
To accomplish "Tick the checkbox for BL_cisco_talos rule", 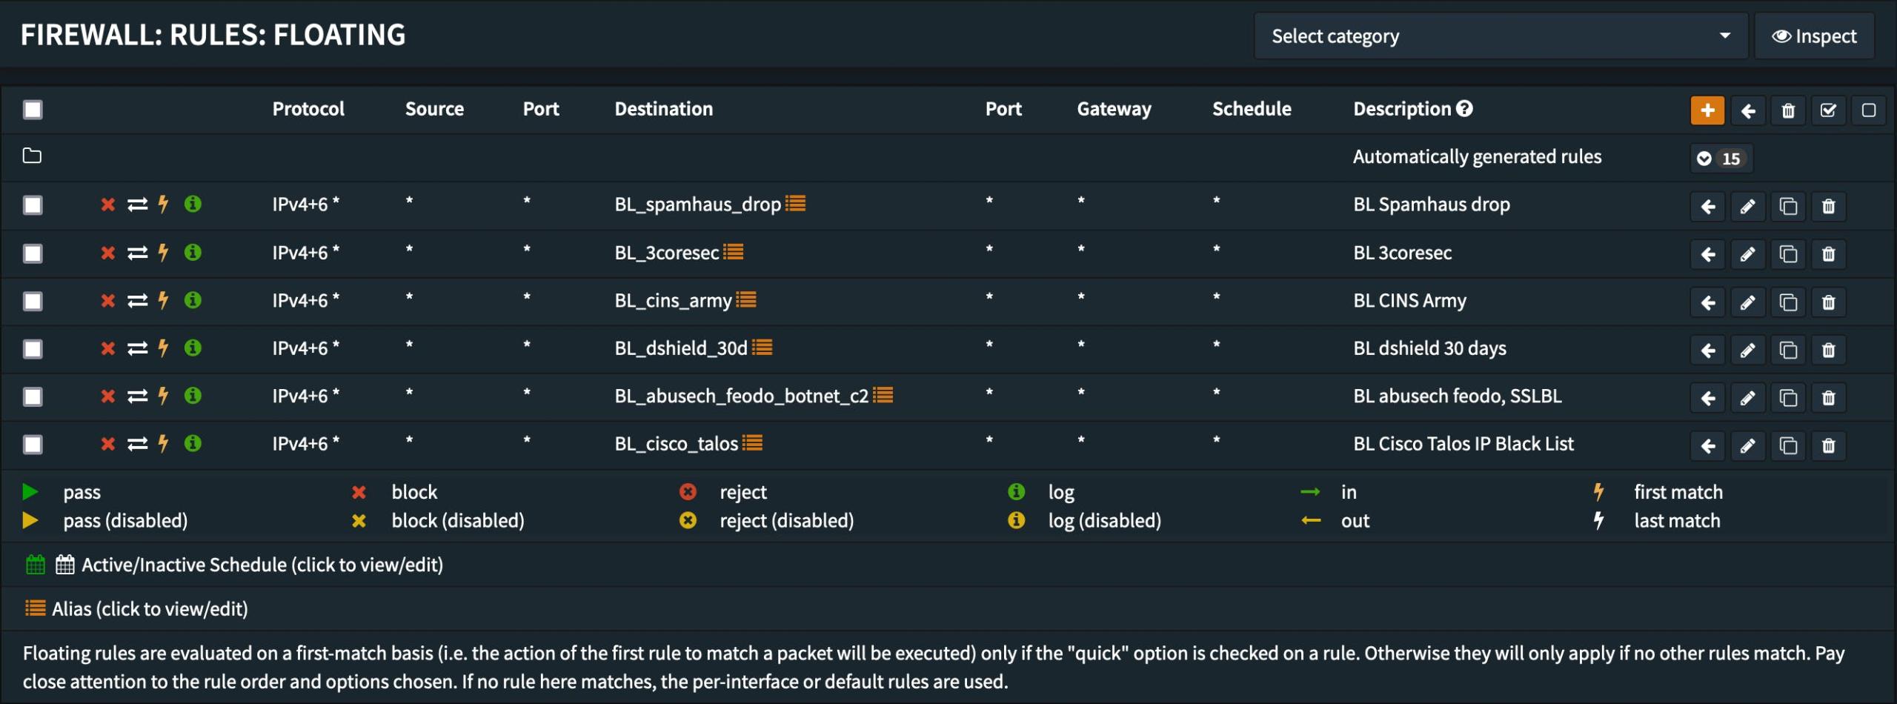I will [33, 444].
